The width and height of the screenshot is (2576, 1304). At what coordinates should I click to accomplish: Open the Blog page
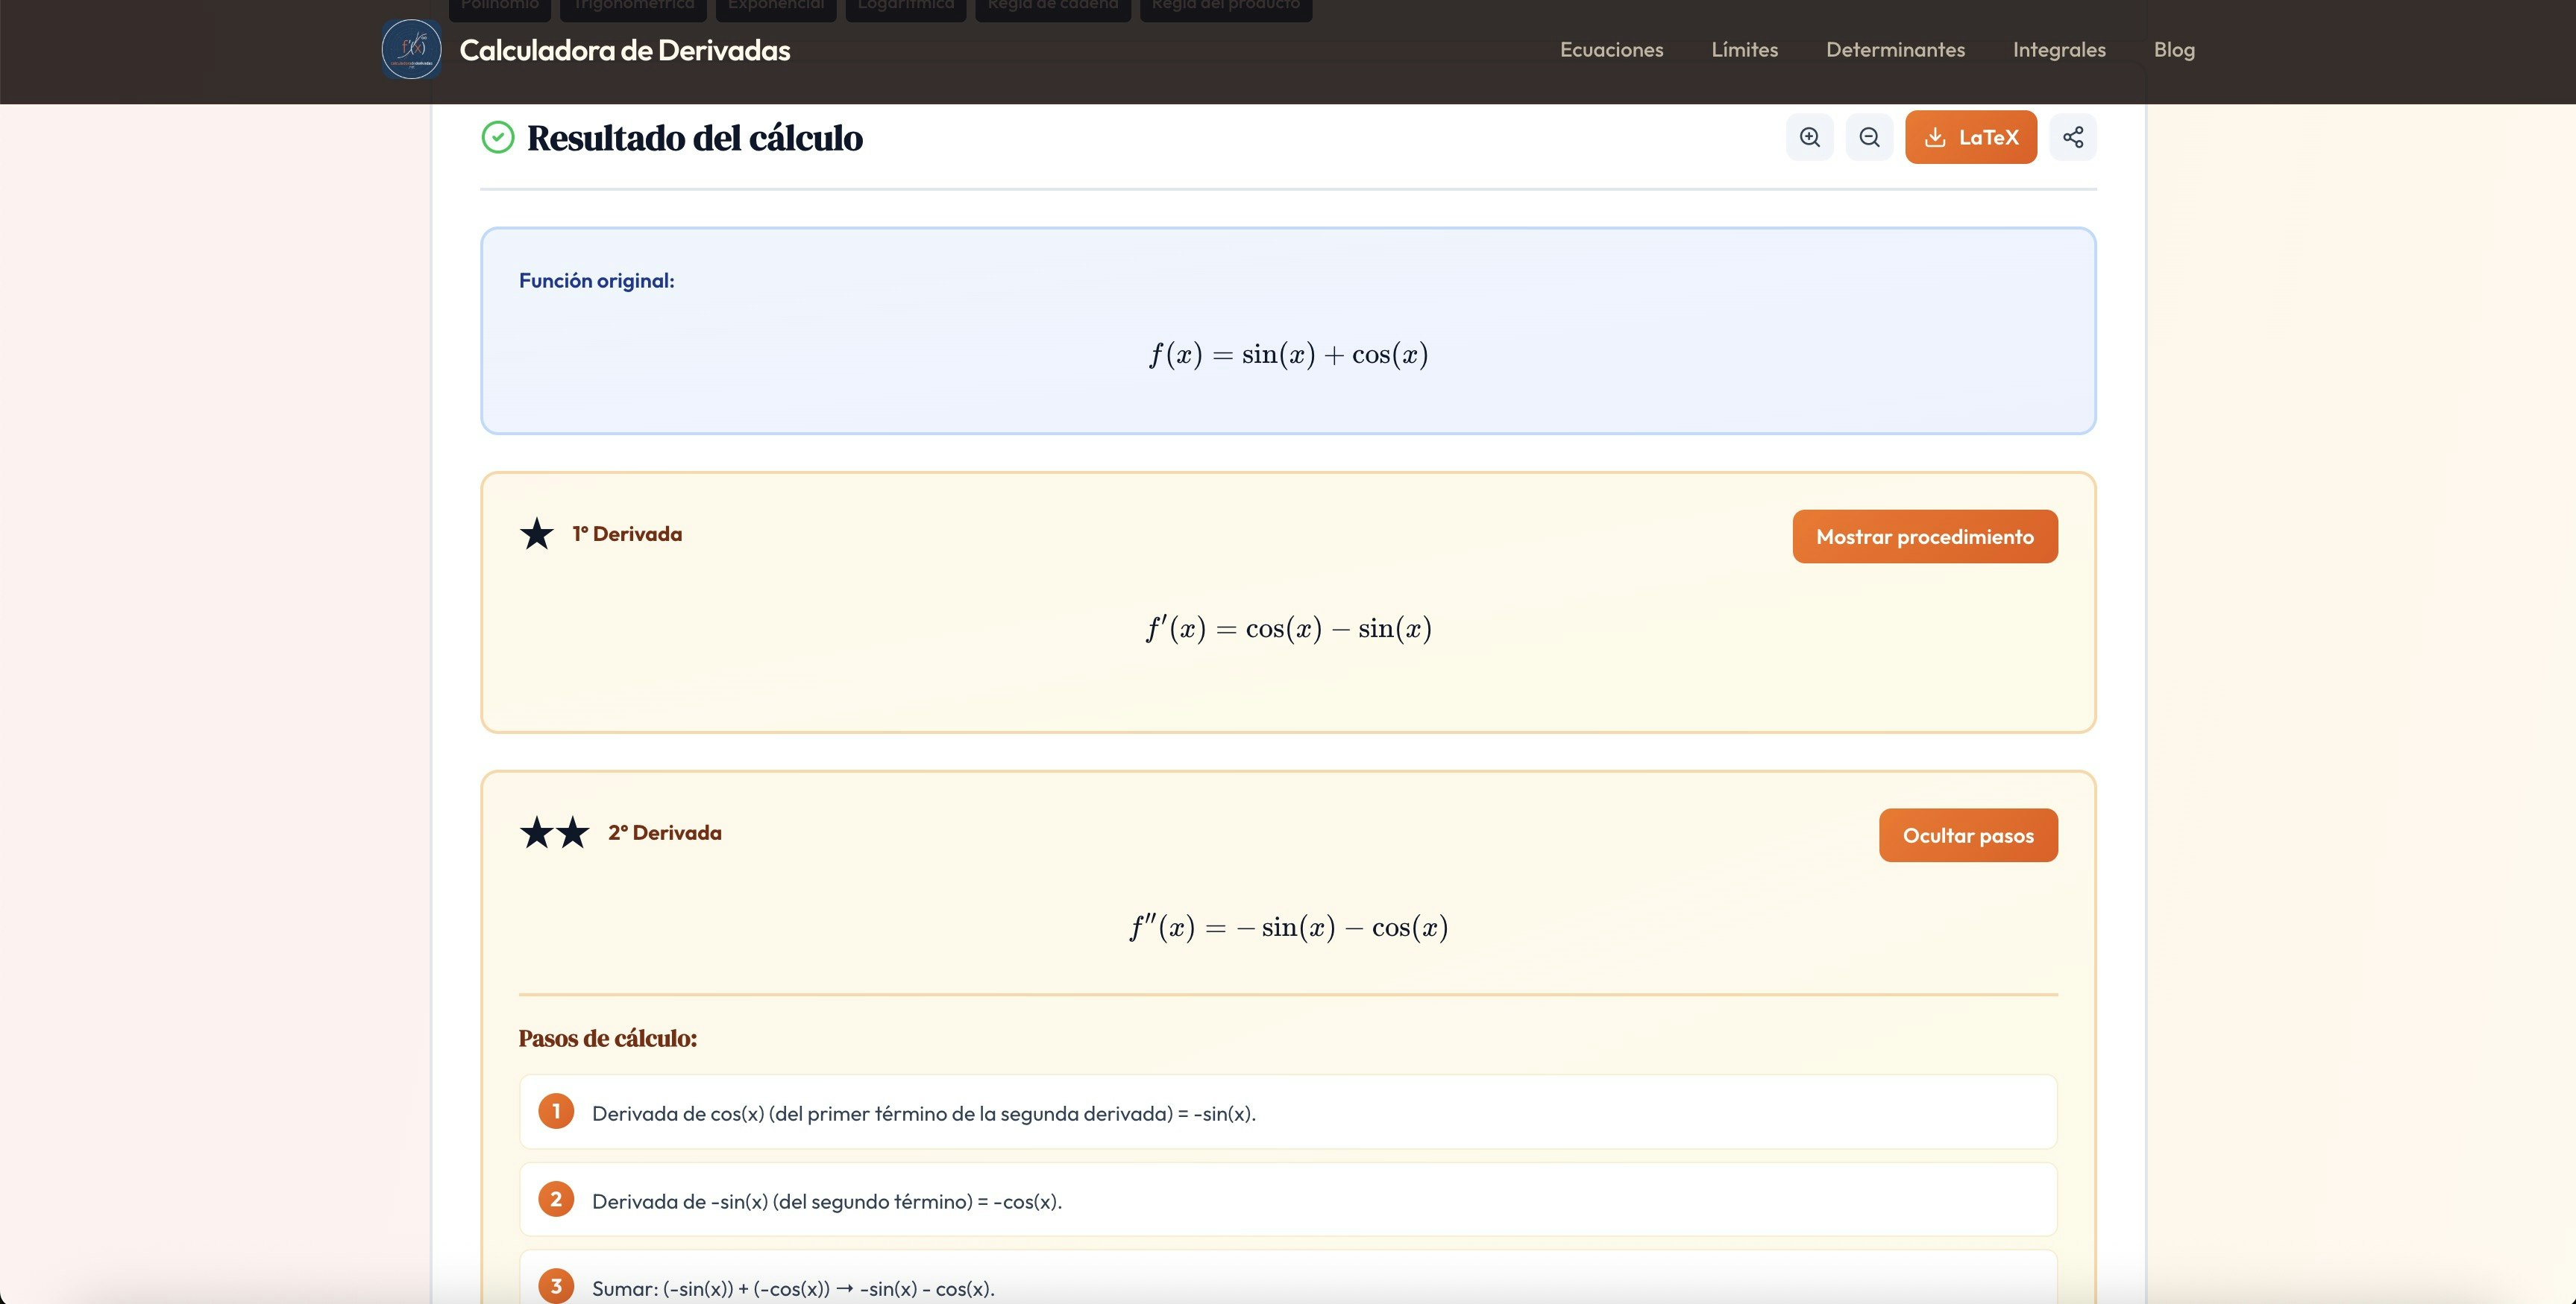(x=2174, y=49)
